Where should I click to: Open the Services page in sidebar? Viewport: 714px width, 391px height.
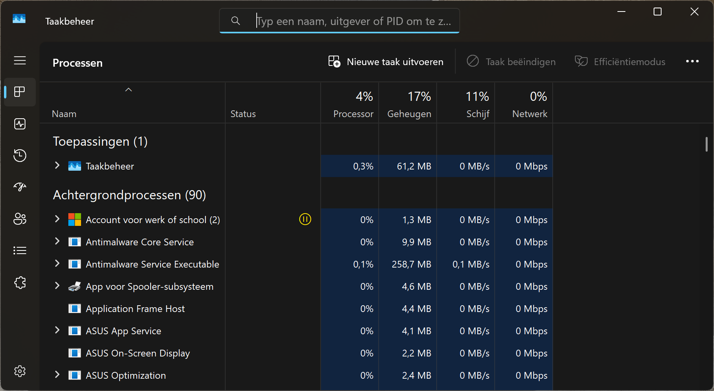(x=20, y=283)
